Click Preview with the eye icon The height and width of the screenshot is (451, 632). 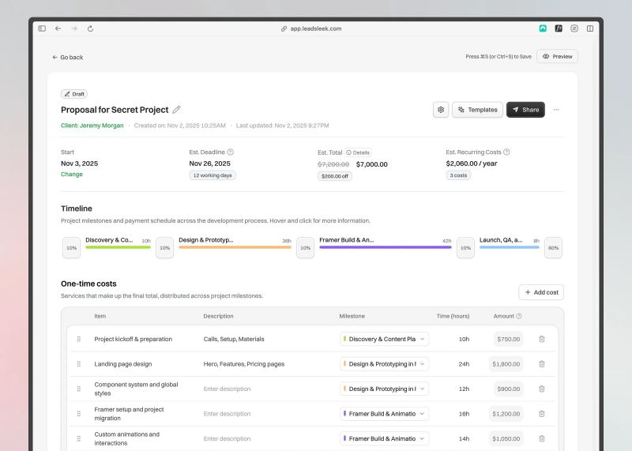(557, 56)
